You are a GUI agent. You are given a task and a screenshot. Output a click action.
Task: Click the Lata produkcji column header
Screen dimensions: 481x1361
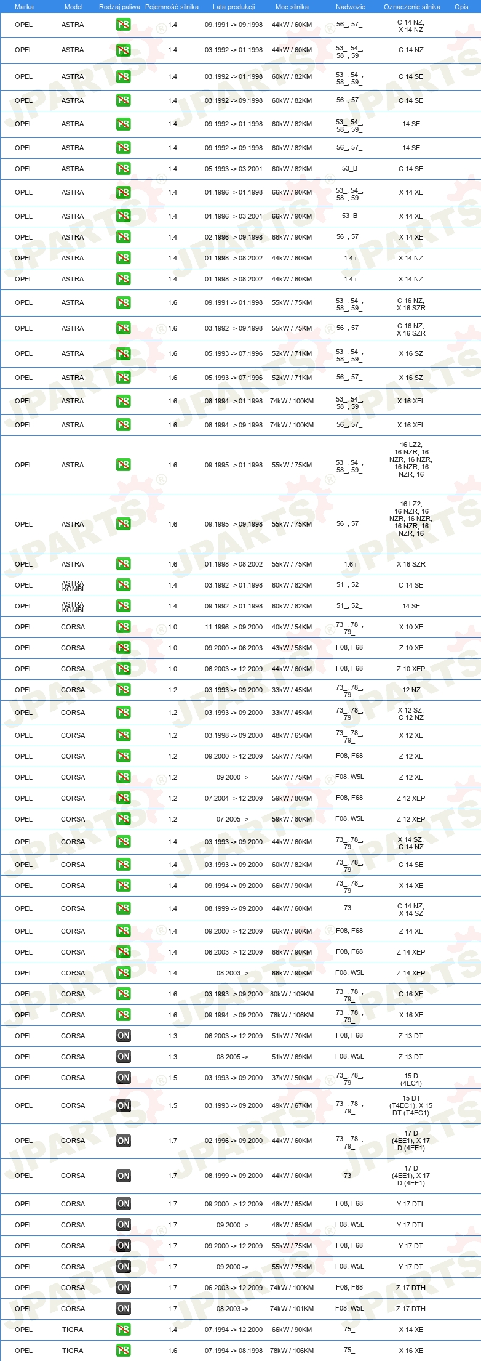click(234, 7)
